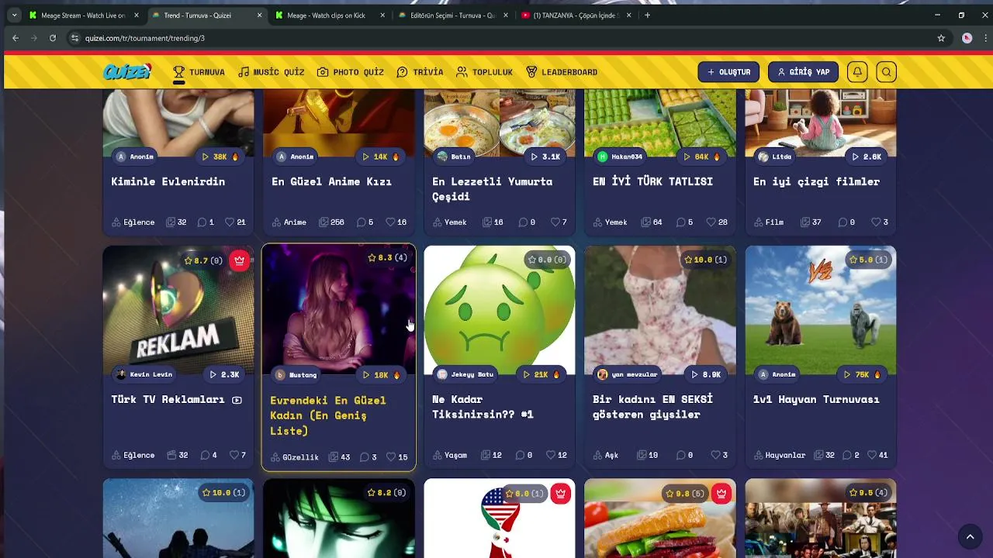Screen dimensions: 993x558
Task: Go to Photo Quiz page
Action: pos(351,72)
